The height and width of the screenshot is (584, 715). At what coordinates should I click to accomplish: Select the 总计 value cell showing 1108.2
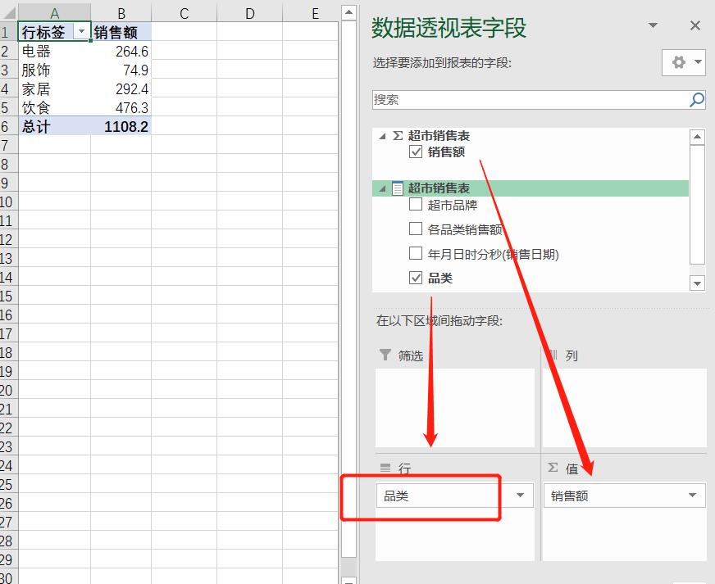pos(127,126)
